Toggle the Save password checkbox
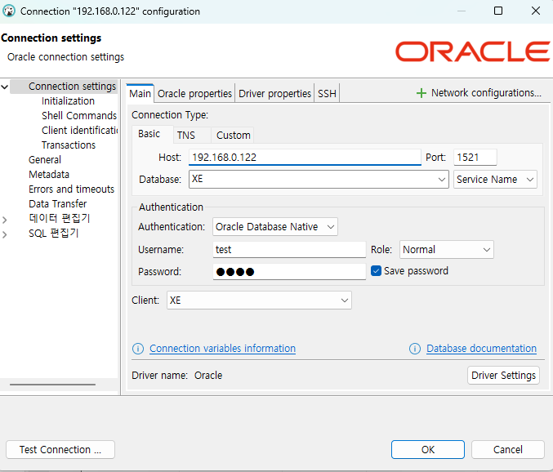Screen dimensions: 553x472 (x=376, y=271)
